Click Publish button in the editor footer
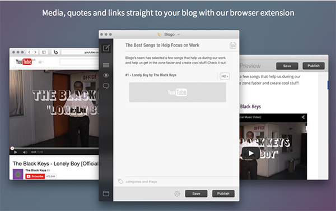The width and height of the screenshot is (336, 211). point(223,194)
